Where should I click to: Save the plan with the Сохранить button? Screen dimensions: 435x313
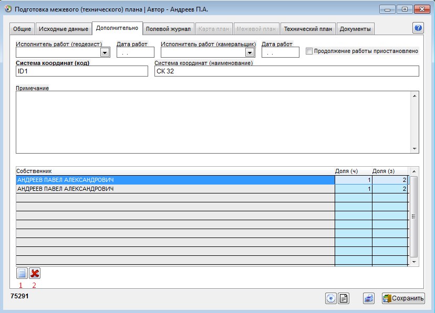point(403,298)
